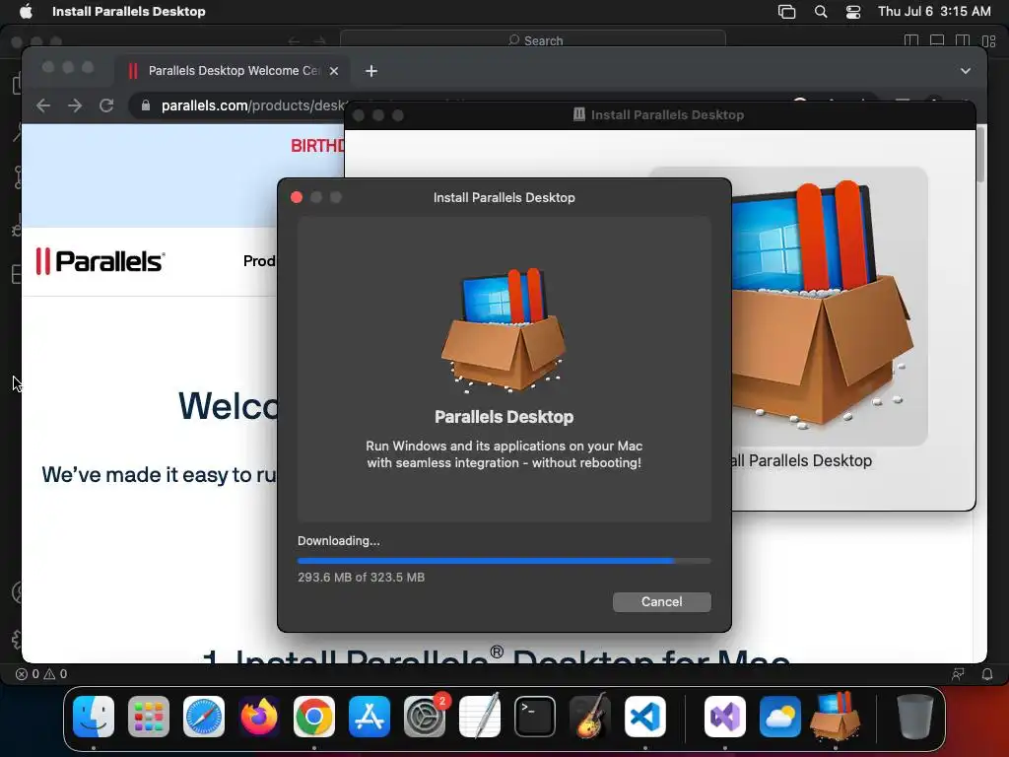
Task: Open Visual Studio Code from the Dock
Action: pyautogui.click(x=645, y=717)
